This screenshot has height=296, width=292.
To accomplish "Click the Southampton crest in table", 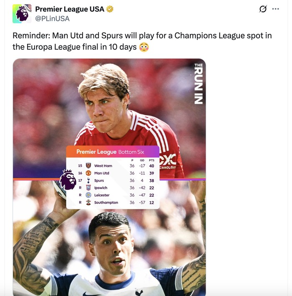I will click(x=88, y=202).
